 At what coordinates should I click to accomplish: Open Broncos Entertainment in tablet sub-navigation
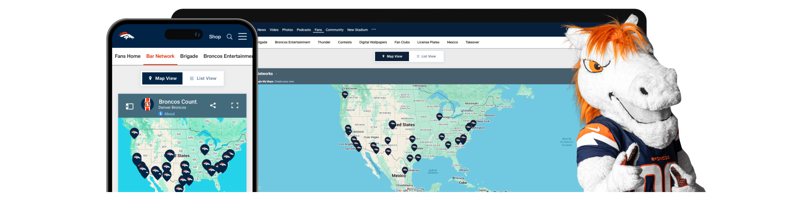point(293,42)
